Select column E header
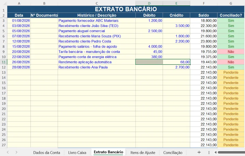The height and width of the screenshot is (156, 245). pyautogui.click(x=176, y=3)
